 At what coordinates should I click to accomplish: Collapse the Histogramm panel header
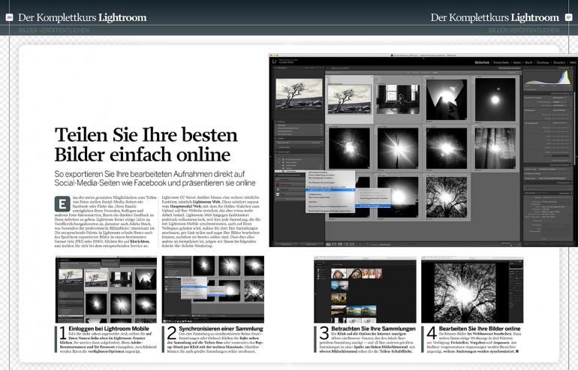pyautogui.click(x=547, y=68)
